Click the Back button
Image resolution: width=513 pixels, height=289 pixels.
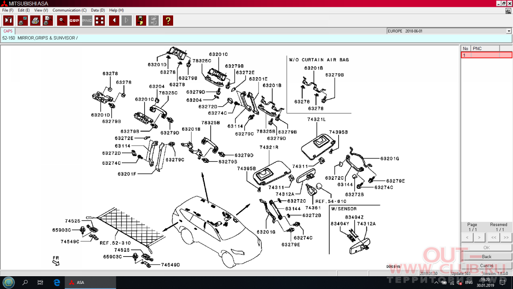tap(486, 256)
